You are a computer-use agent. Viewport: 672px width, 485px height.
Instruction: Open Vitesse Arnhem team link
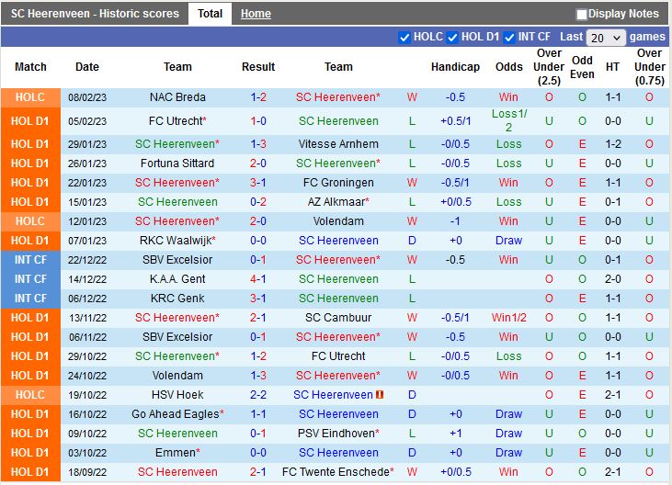[x=338, y=144]
